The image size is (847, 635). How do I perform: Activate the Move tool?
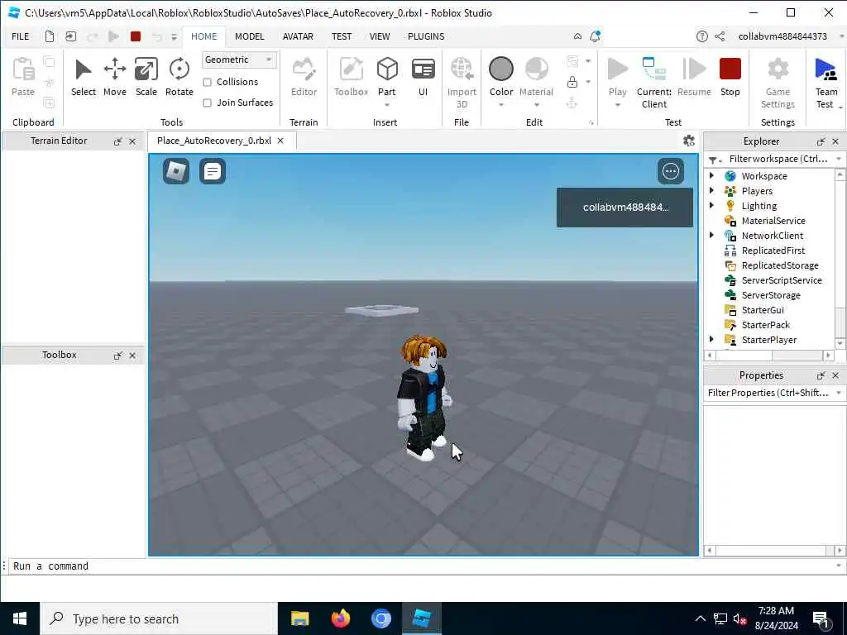pos(114,69)
